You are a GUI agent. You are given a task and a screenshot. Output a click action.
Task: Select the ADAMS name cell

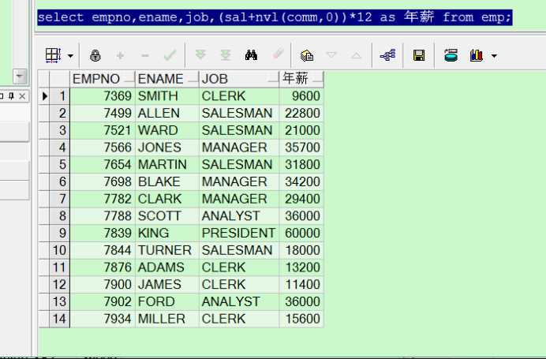point(166,267)
